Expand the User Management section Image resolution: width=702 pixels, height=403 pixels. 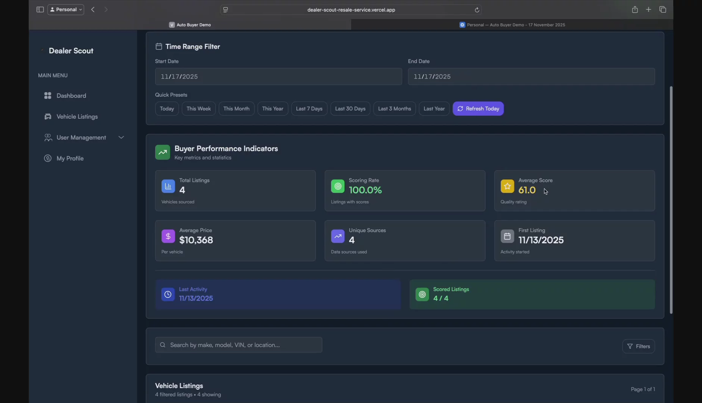[121, 137]
